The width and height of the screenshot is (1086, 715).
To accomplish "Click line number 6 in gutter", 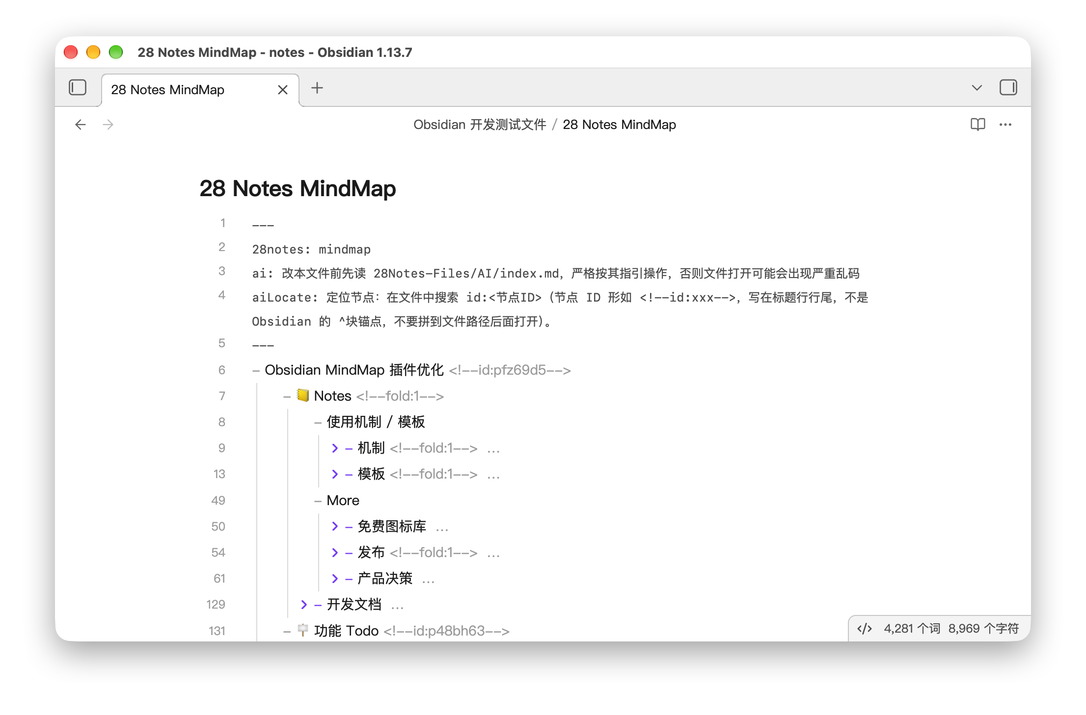I will 222,370.
